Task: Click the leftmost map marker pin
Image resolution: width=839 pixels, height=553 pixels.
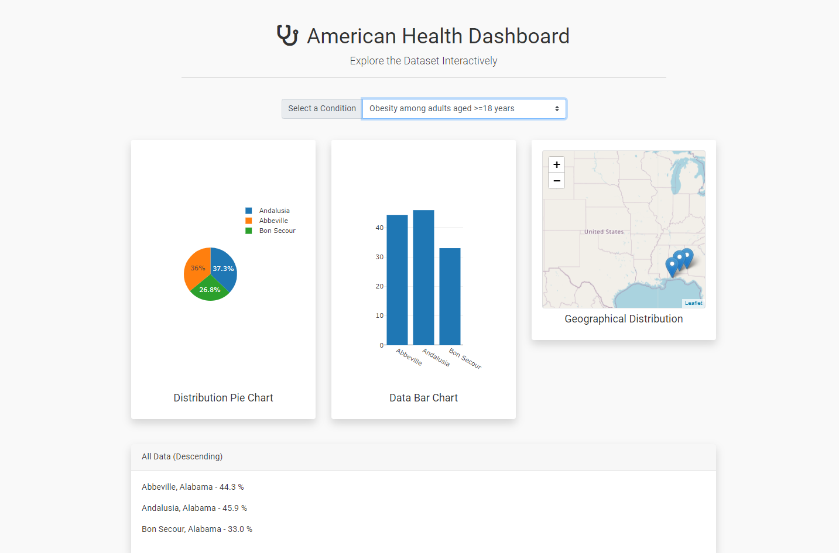Action: [x=672, y=266]
